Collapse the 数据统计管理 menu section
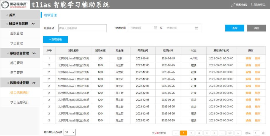The height and width of the screenshot is (136, 270). 20,83
